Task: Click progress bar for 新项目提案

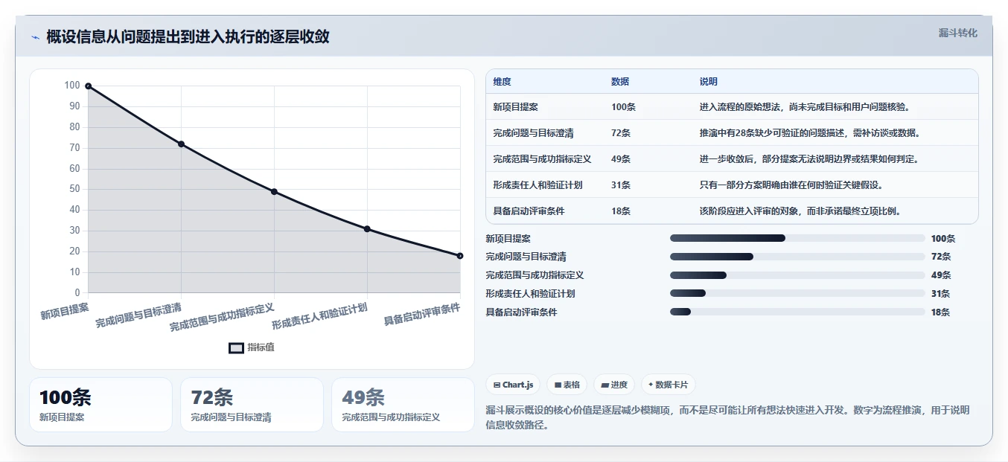Action: tap(797, 238)
